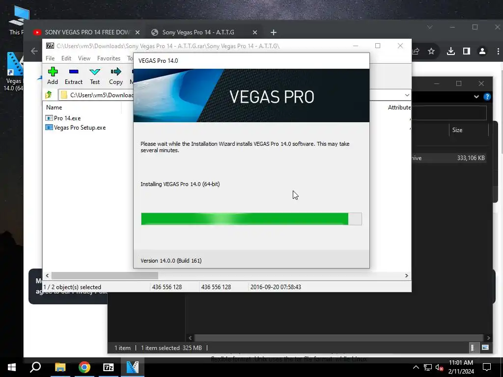Click the up-folder icon beside 7-Zip path
503x377 pixels.
[x=49, y=95]
